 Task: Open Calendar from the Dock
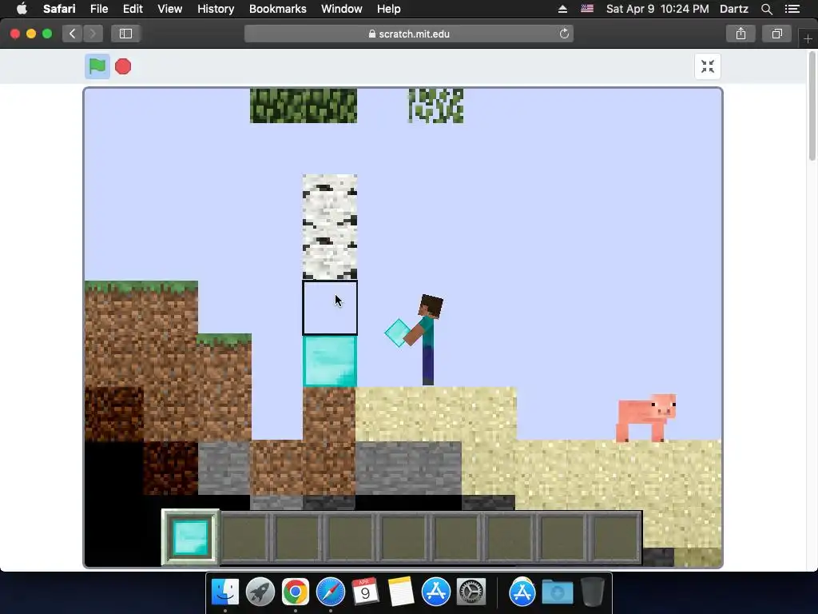click(x=365, y=592)
